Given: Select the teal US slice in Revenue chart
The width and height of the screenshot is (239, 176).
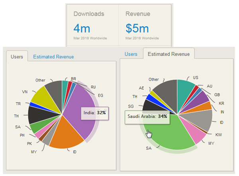Looking at the screenshot, I should click(185, 88).
